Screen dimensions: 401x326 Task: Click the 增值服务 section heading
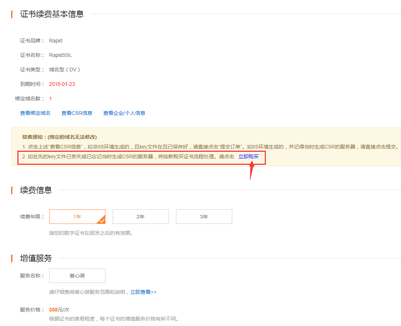pos(36,258)
